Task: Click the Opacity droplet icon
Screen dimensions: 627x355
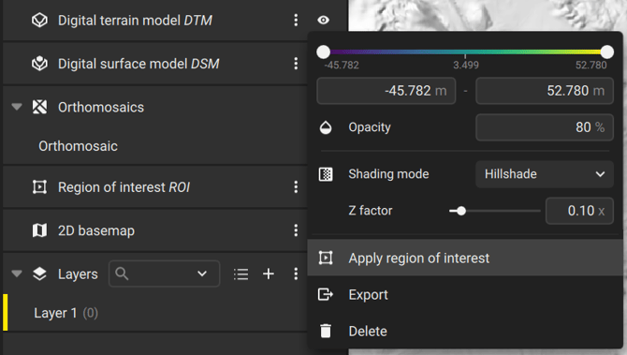Action: (326, 127)
